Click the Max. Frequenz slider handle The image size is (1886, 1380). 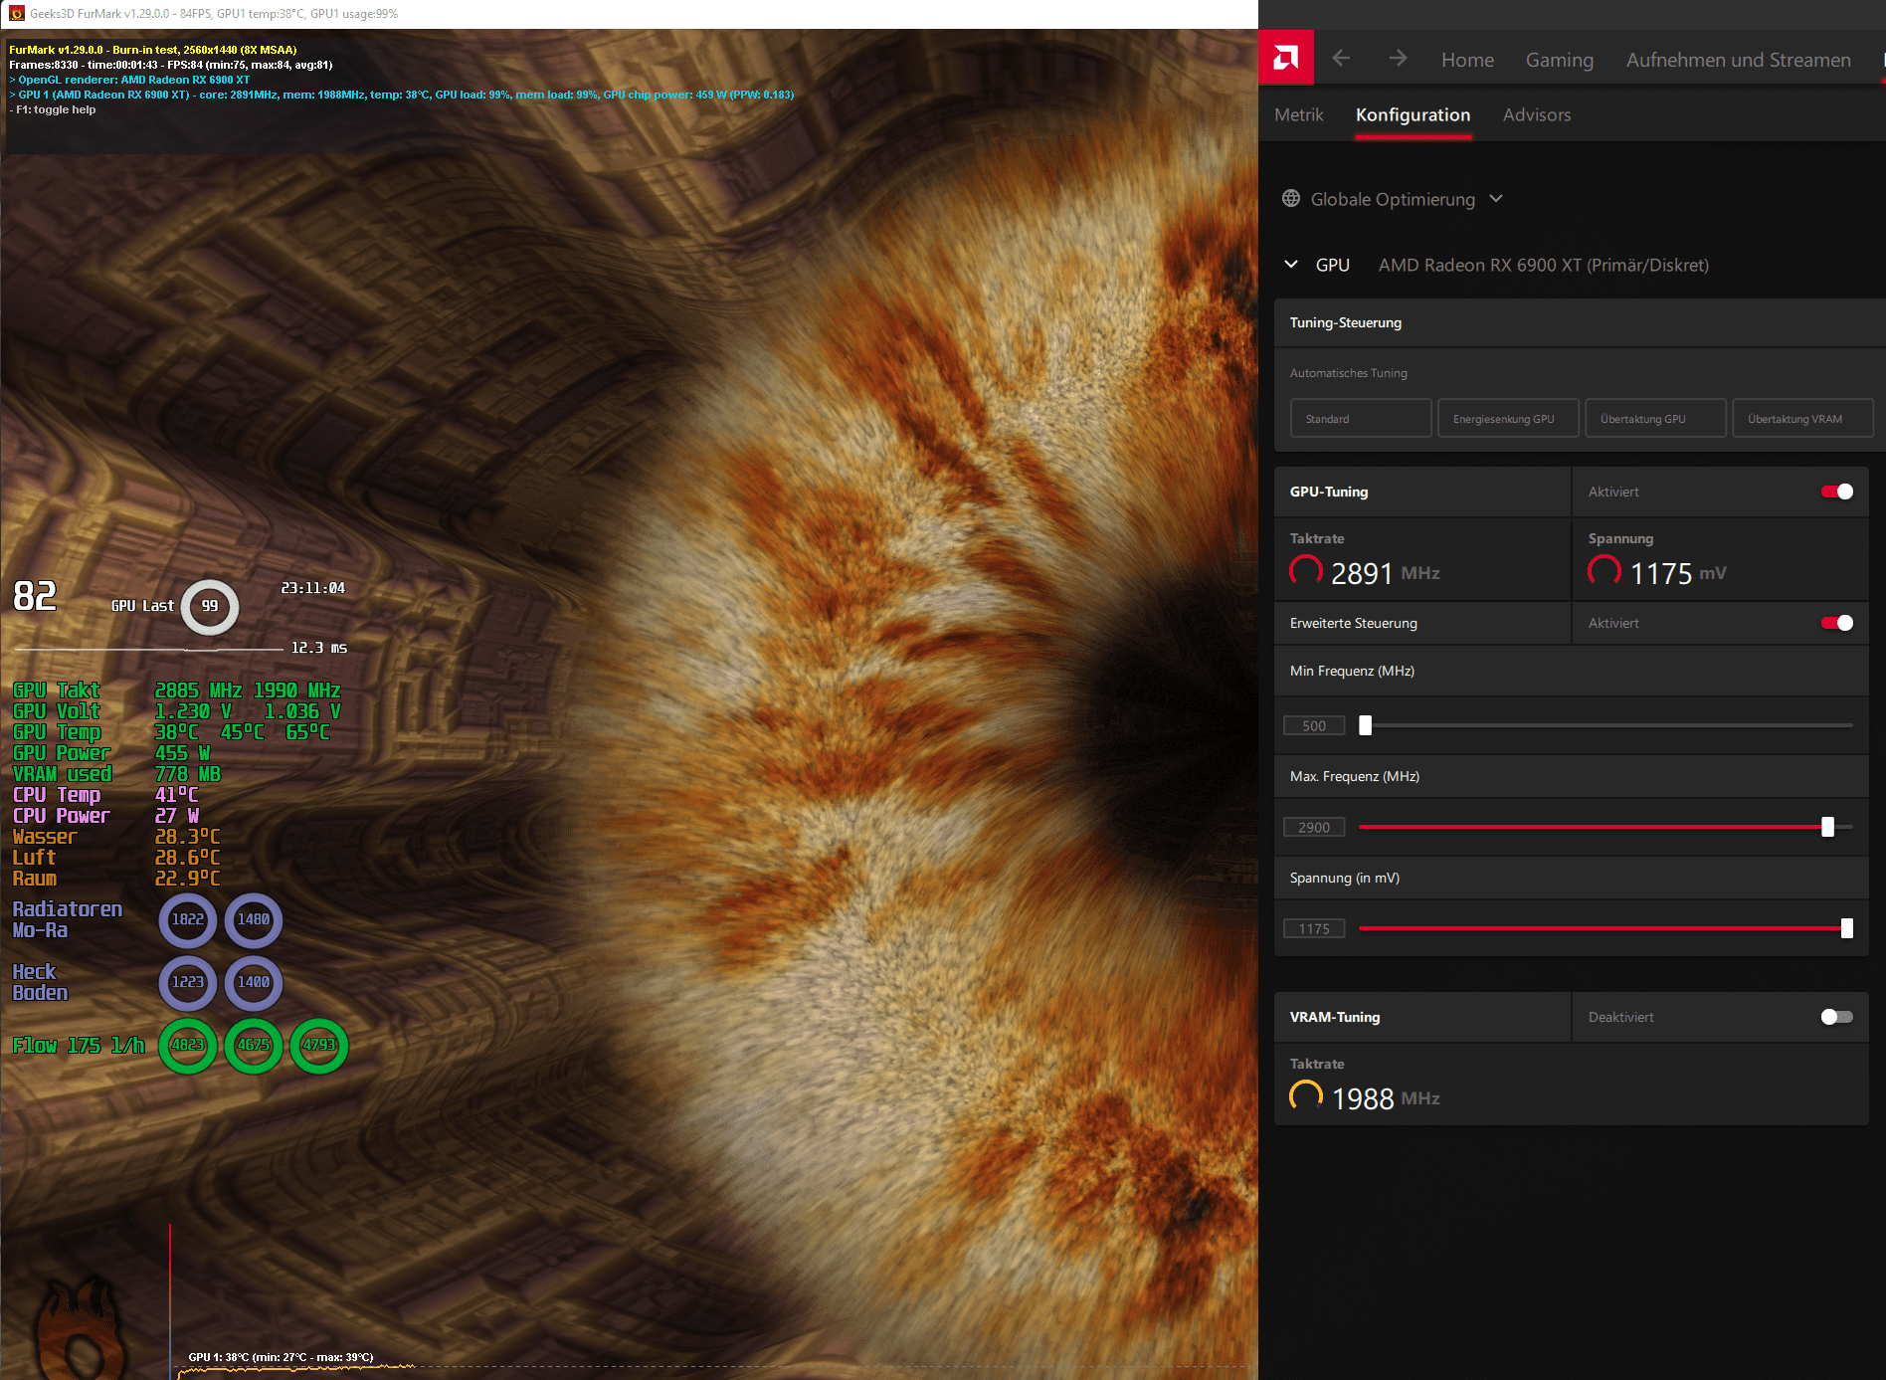coord(1827,827)
